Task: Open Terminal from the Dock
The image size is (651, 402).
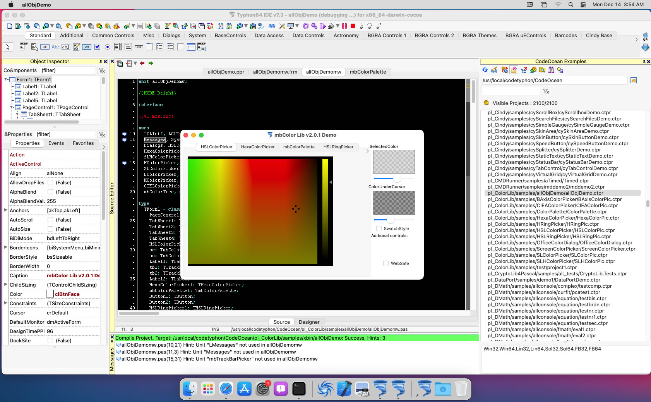Action: tap(299, 389)
